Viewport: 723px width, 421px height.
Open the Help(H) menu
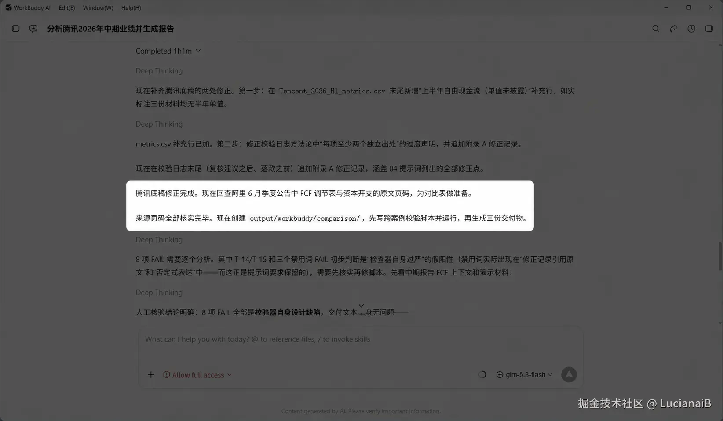point(131,8)
